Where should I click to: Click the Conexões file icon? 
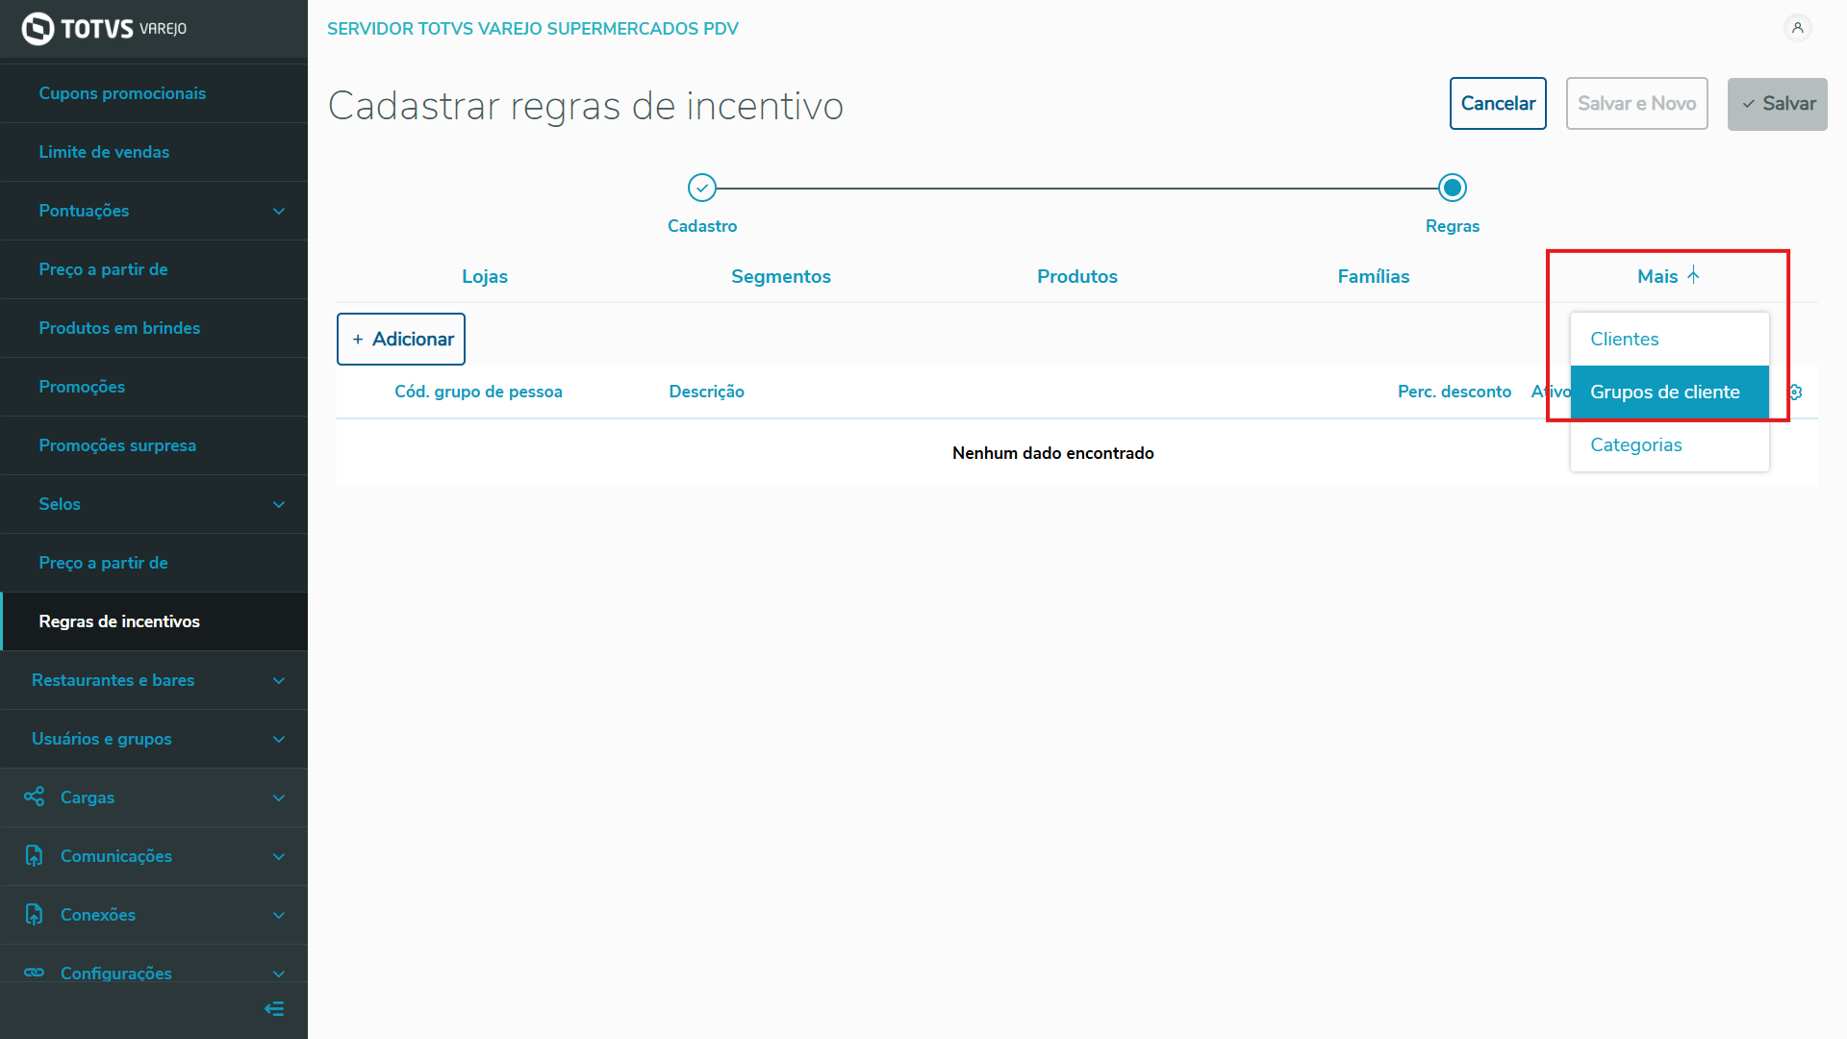(x=35, y=914)
